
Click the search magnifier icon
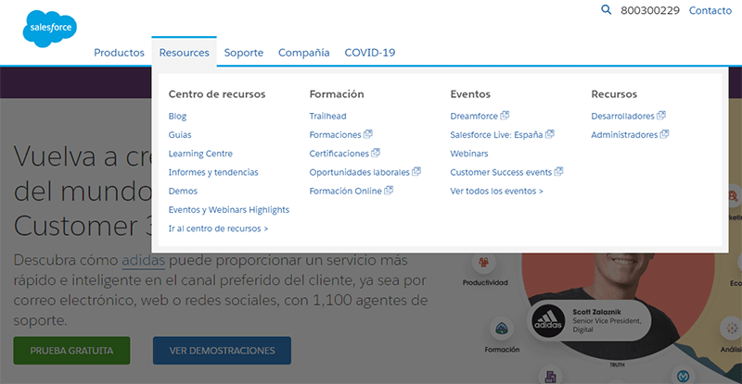[607, 10]
